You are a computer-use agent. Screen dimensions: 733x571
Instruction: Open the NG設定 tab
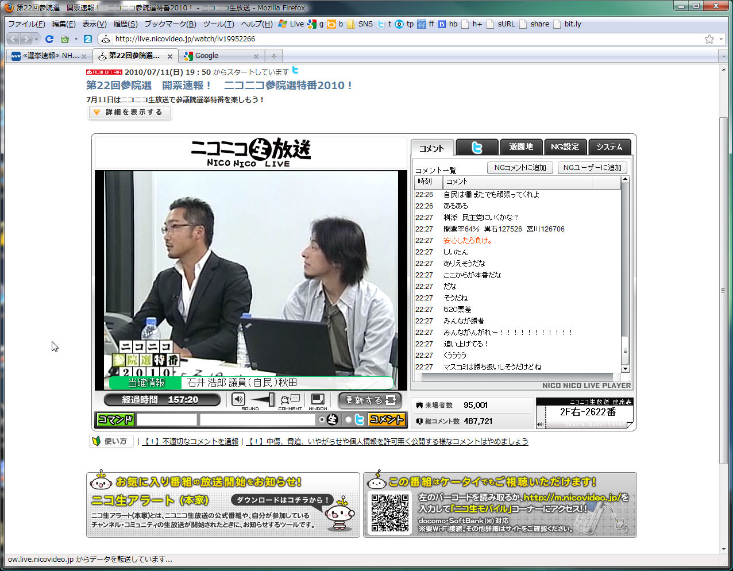click(565, 147)
